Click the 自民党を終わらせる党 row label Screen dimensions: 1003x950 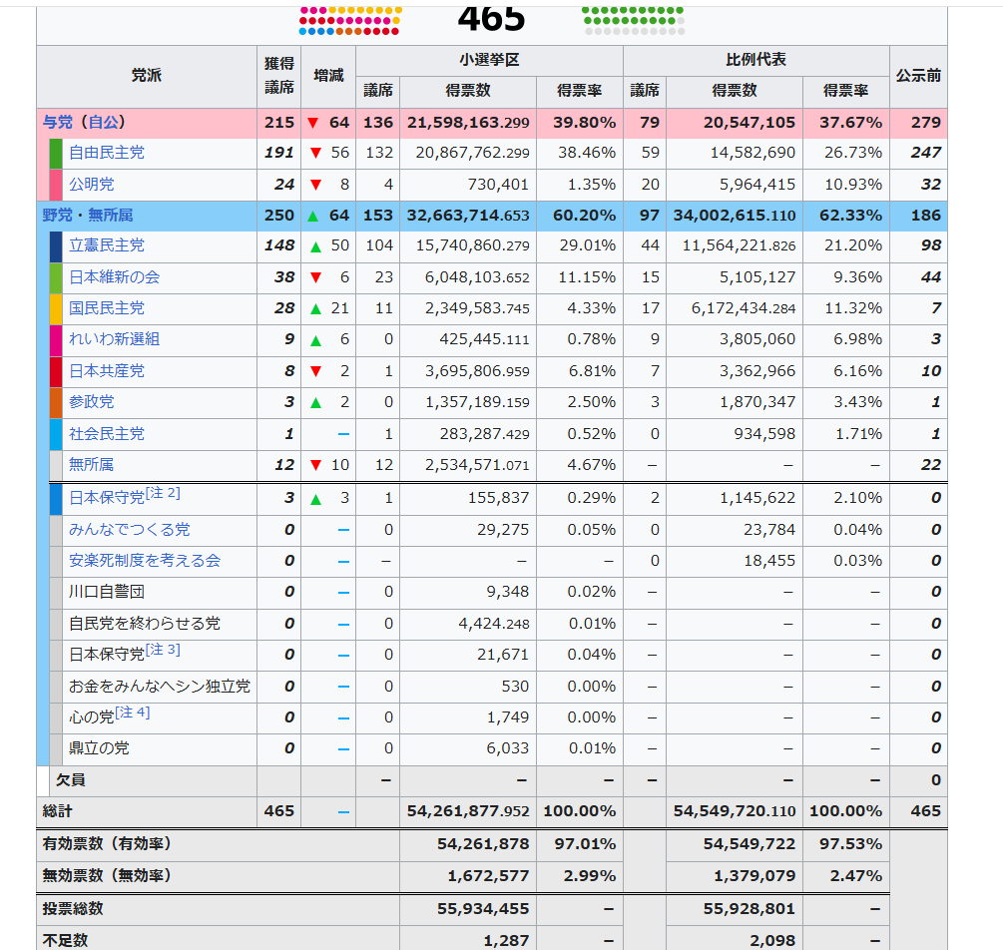point(145,623)
